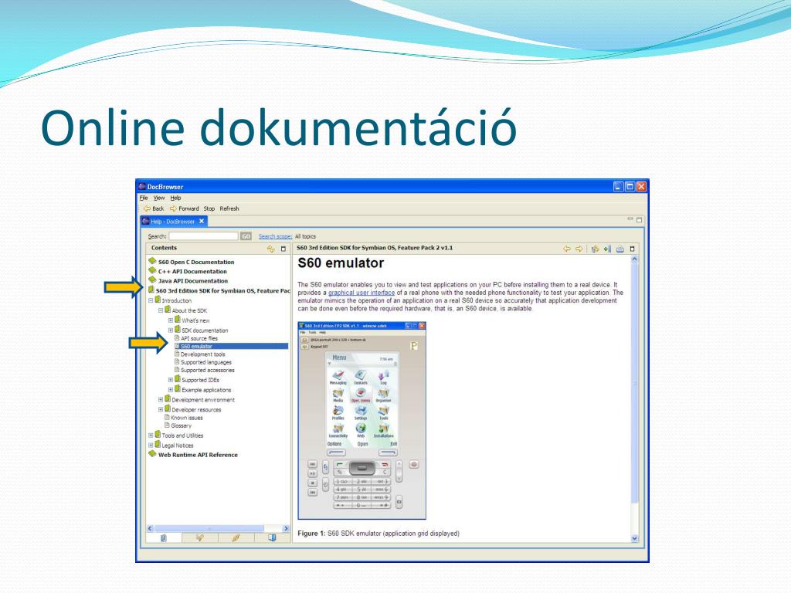Screen dimensions: 791x593
Task: Open the View menu
Action: 159,198
